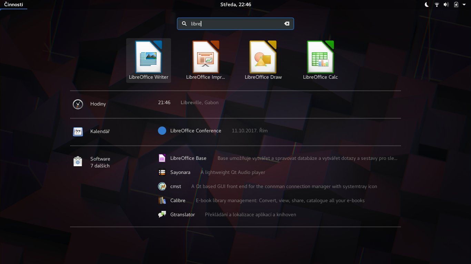Click the Činnosti activities button
The height and width of the screenshot is (264, 471).
tap(14, 4)
